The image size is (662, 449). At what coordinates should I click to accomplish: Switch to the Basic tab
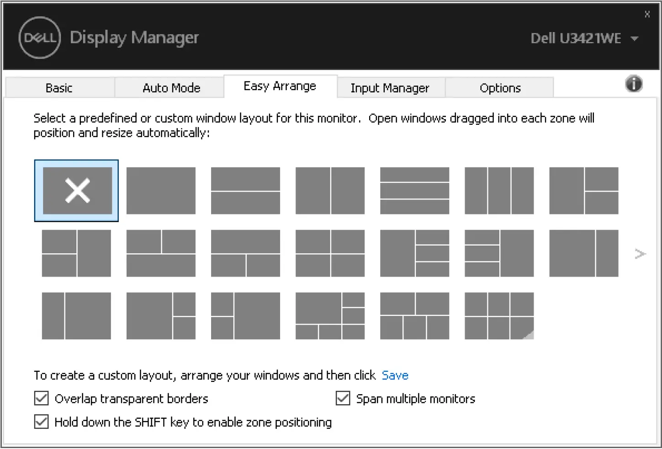pos(59,87)
